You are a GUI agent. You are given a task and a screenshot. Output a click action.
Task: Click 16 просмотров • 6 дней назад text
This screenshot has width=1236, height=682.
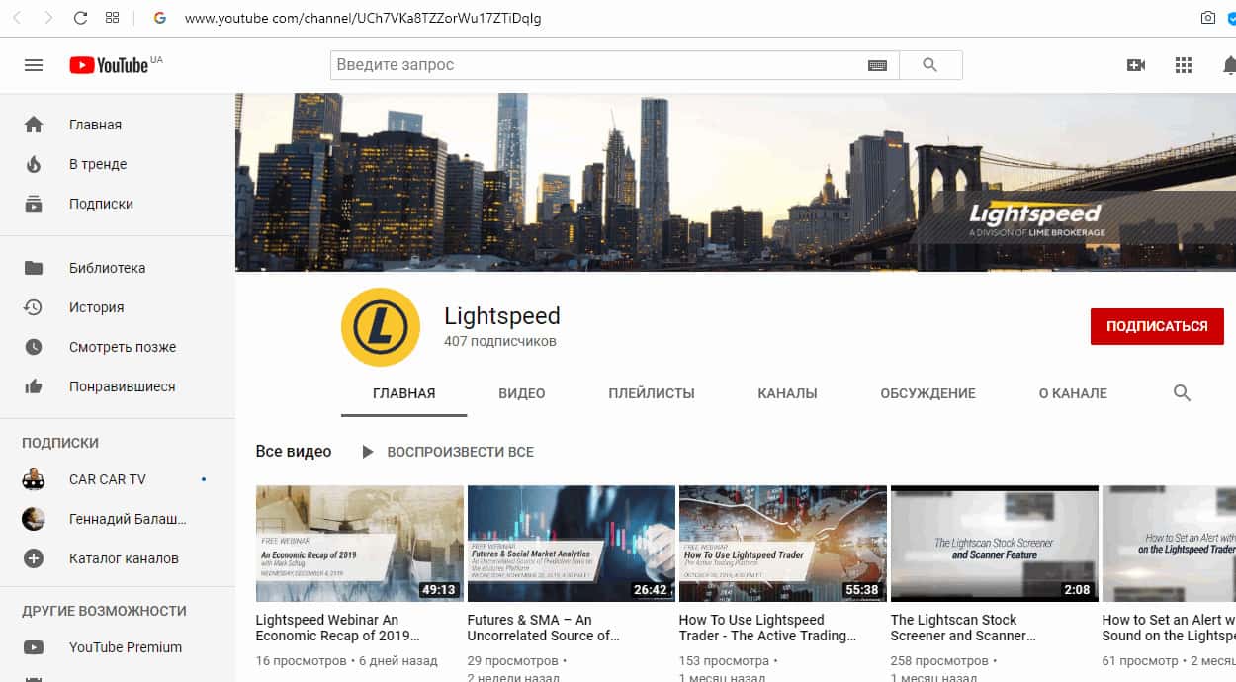(347, 660)
